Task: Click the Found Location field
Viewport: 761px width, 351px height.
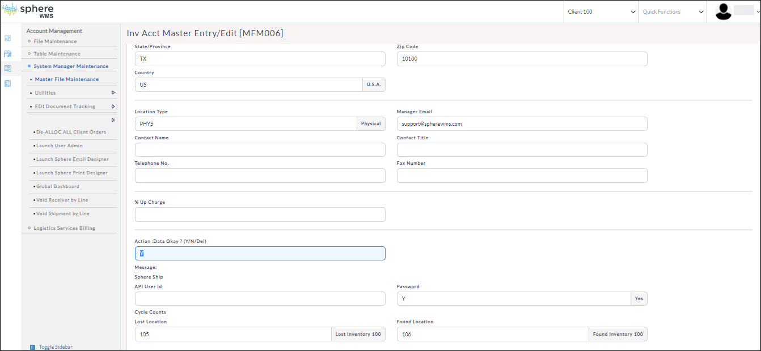Action: click(x=493, y=334)
